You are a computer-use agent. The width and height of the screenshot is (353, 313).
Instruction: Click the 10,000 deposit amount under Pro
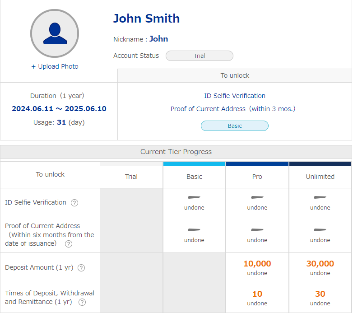pyautogui.click(x=257, y=264)
